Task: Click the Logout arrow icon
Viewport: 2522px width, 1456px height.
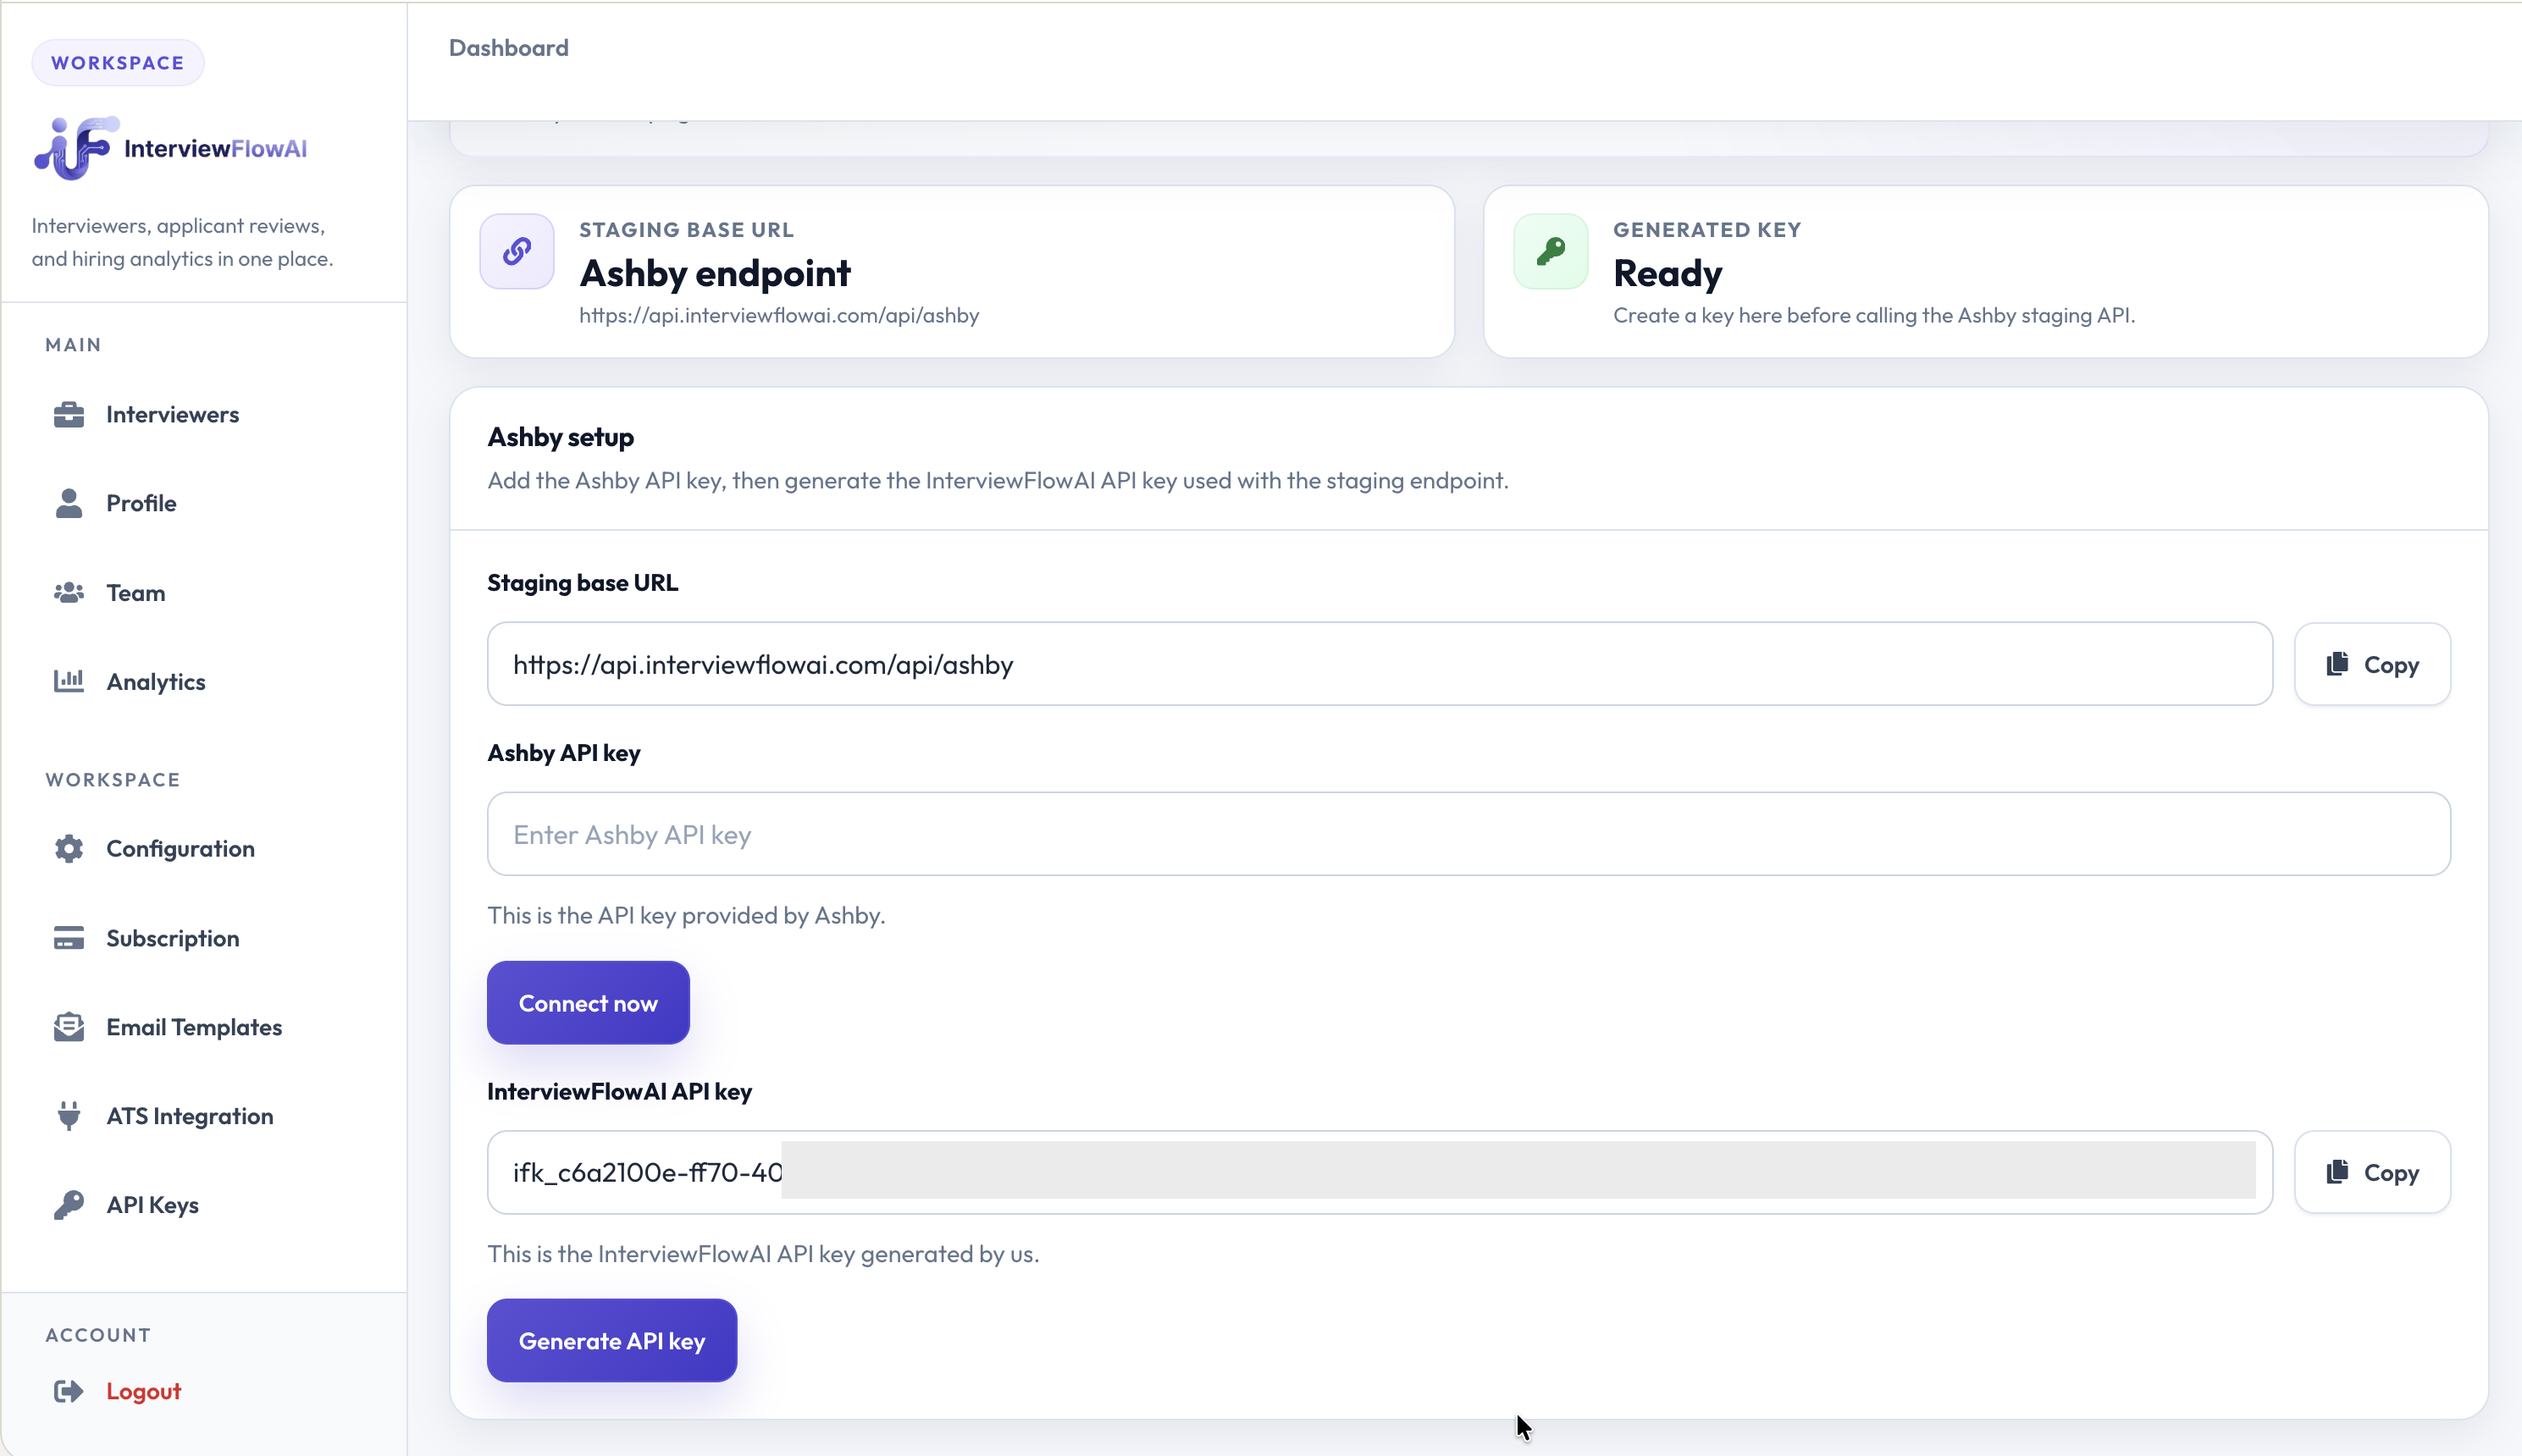Action: coord(68,1391)
